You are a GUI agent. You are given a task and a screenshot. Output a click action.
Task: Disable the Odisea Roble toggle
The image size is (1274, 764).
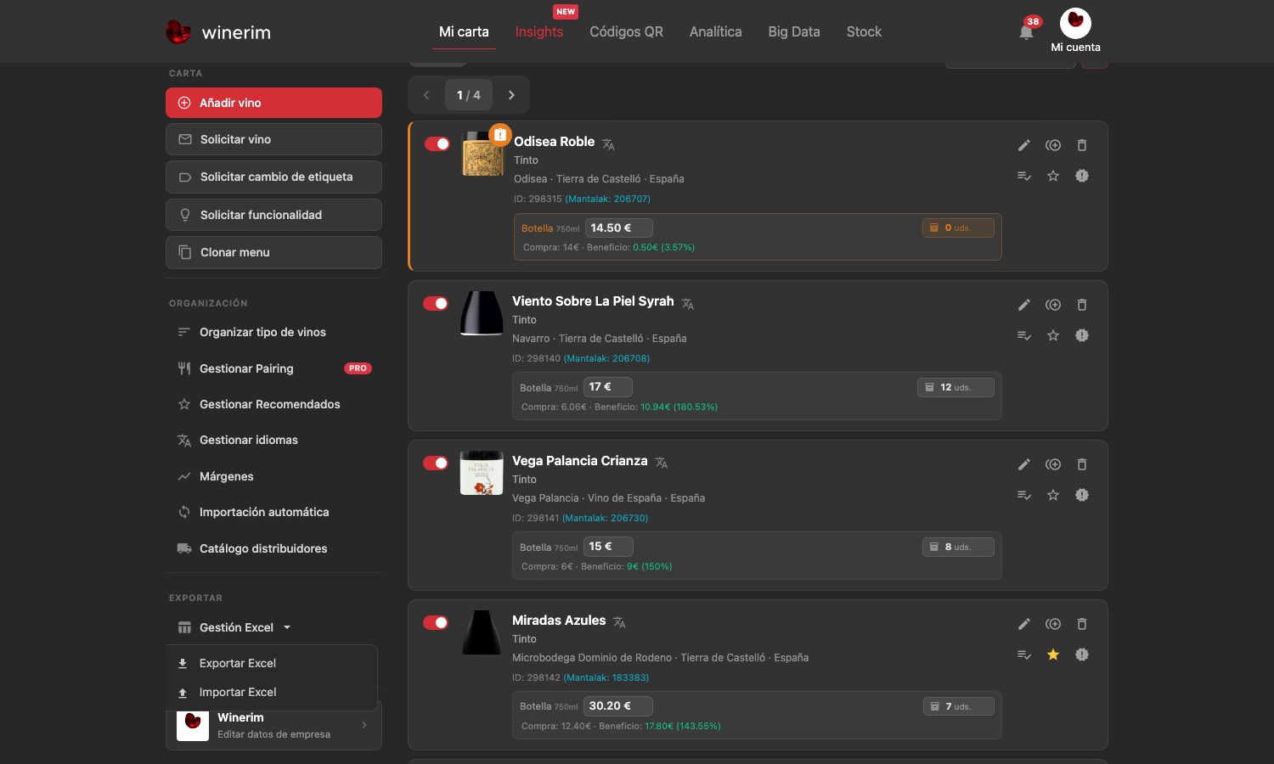tap(437, 143)
